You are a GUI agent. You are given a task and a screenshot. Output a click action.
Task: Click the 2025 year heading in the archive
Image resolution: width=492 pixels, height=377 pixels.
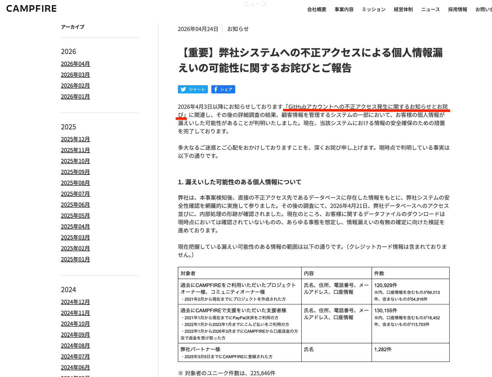pos(68,127)
